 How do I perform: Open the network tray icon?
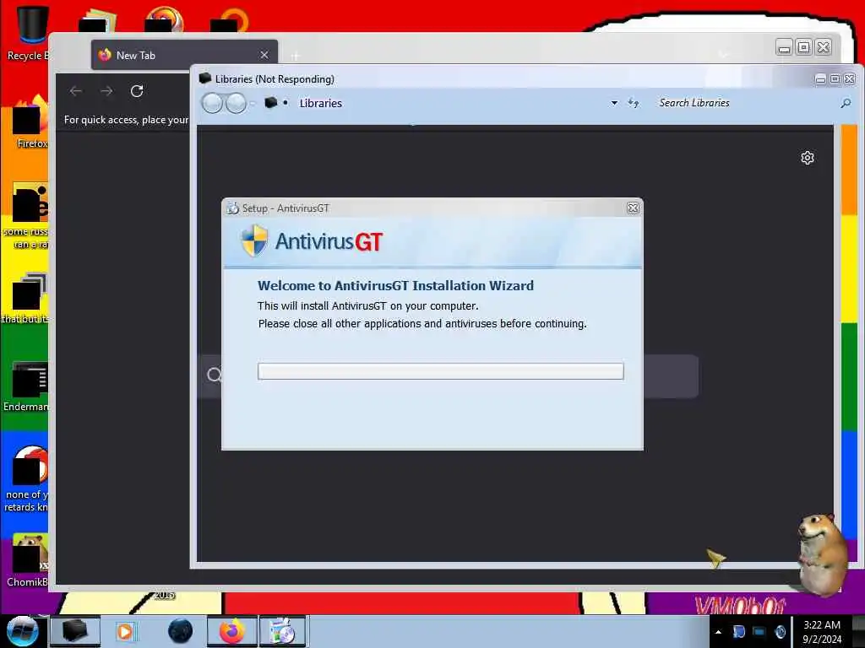[x=759, y=632]
